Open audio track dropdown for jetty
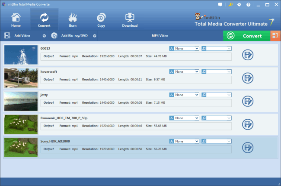 pyautogui.click(x=217, y=95)
